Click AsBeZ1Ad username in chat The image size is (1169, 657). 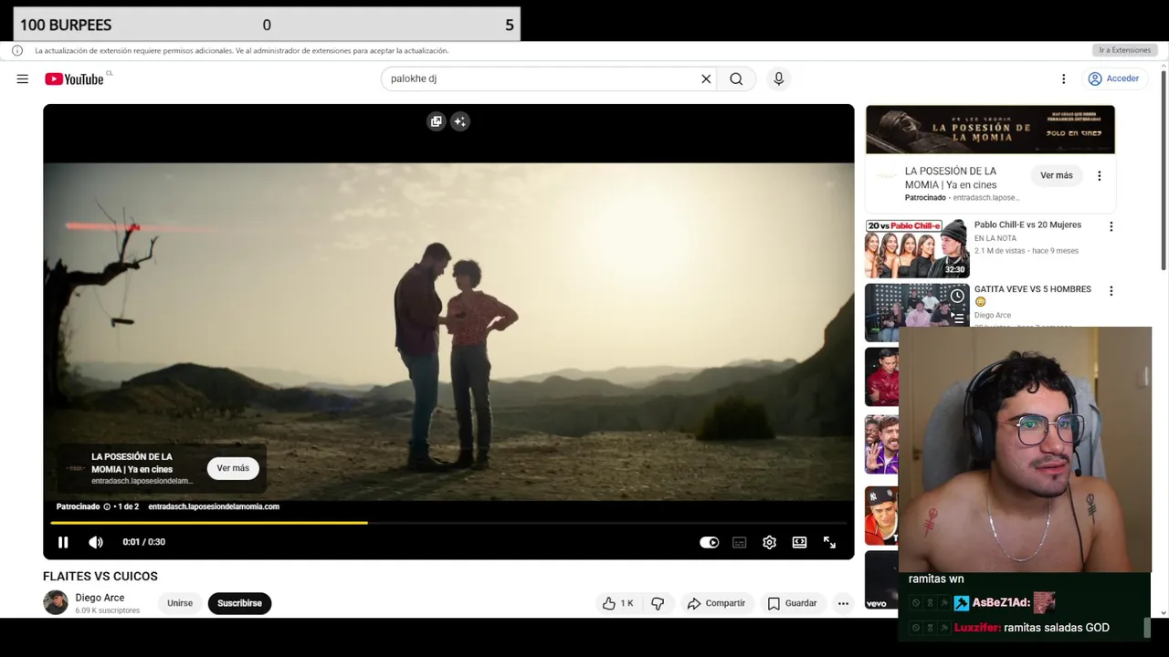point(1001,602)
